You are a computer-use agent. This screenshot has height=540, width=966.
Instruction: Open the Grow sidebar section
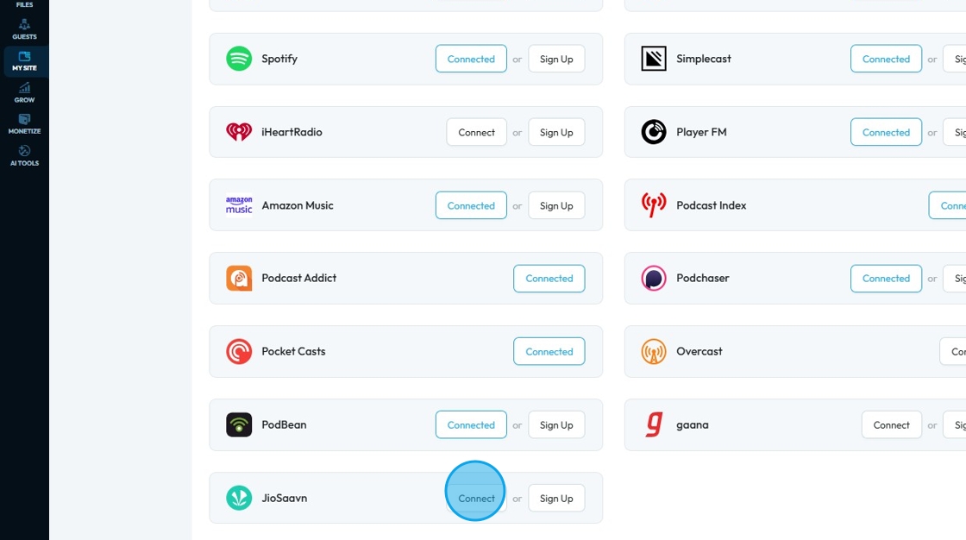click(24, 93)
